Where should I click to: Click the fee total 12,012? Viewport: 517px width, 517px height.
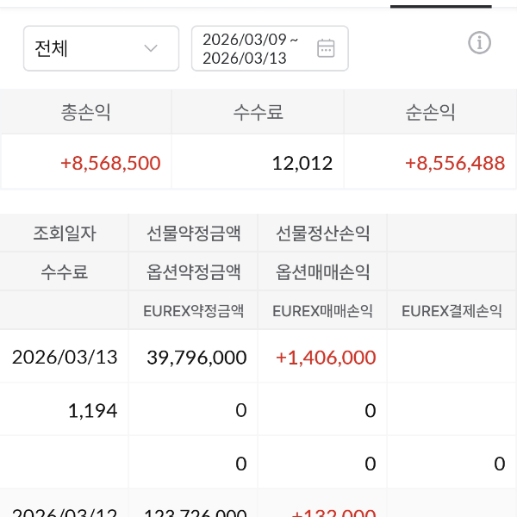click(302, 163)
